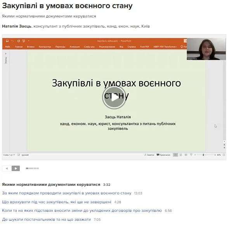This screenshot has height=225, width=227.
Task: Open lesson 'За яким порядком проводити закупівлі в умовах воєнного стану'
Action: pyautogui.click(x=67, y=193)
